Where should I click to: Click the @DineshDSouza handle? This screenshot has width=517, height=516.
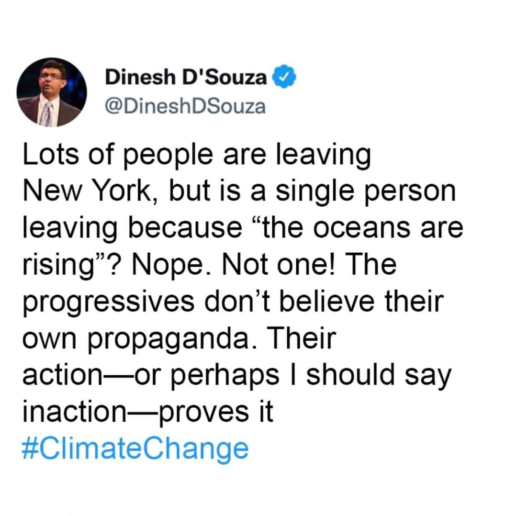(x=185, y=106)
